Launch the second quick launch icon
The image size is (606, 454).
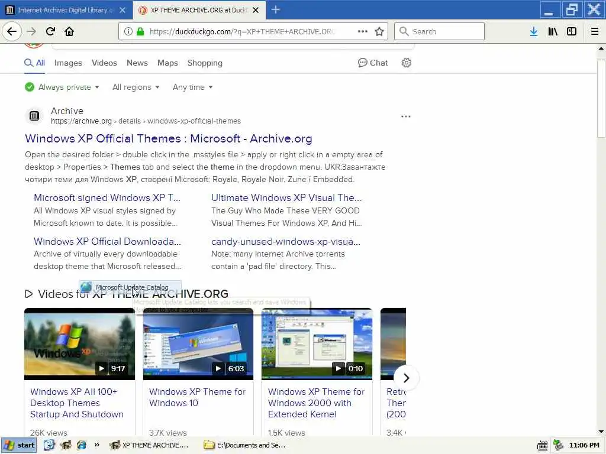65,445
